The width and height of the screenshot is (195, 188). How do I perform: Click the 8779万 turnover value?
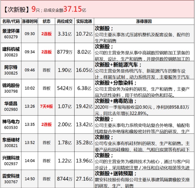(65, 52)
